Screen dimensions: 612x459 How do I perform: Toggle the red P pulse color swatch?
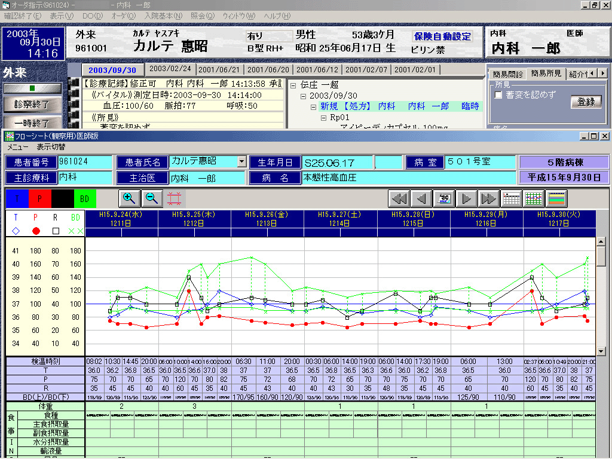pyautogui.click(x=39, y=198)
